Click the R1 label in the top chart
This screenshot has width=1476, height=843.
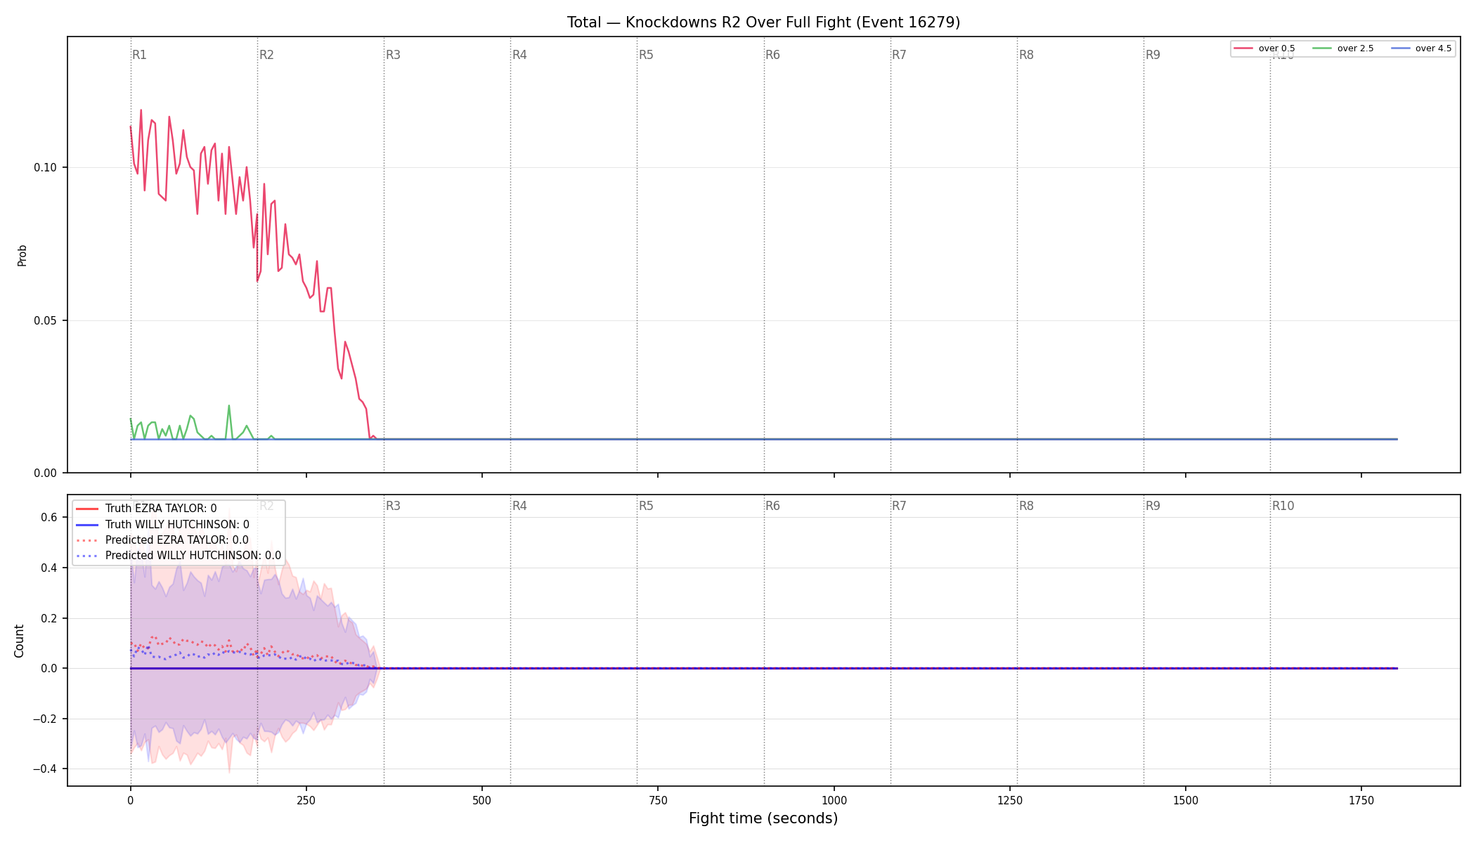[x=139, y=55]
